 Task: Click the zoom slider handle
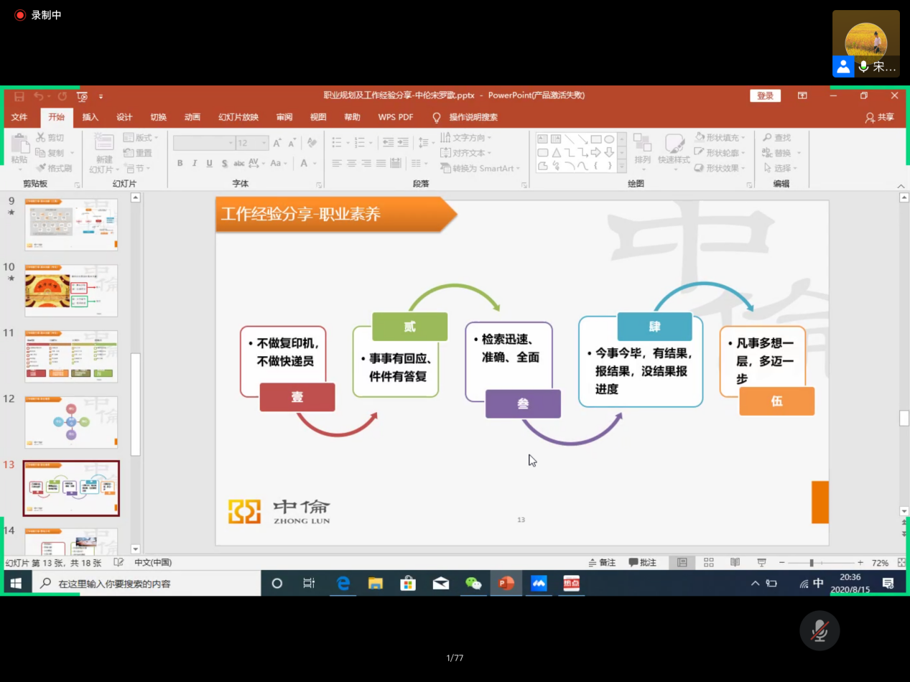pos(812,563)
